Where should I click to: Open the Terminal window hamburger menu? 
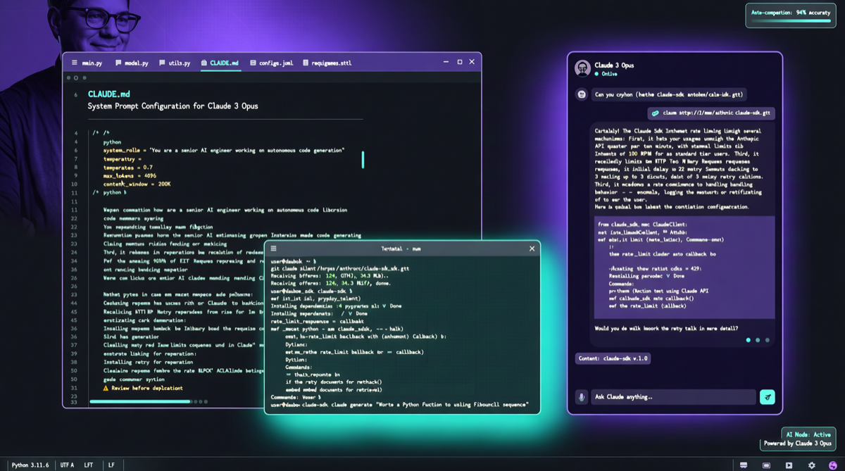coord(274,249)
